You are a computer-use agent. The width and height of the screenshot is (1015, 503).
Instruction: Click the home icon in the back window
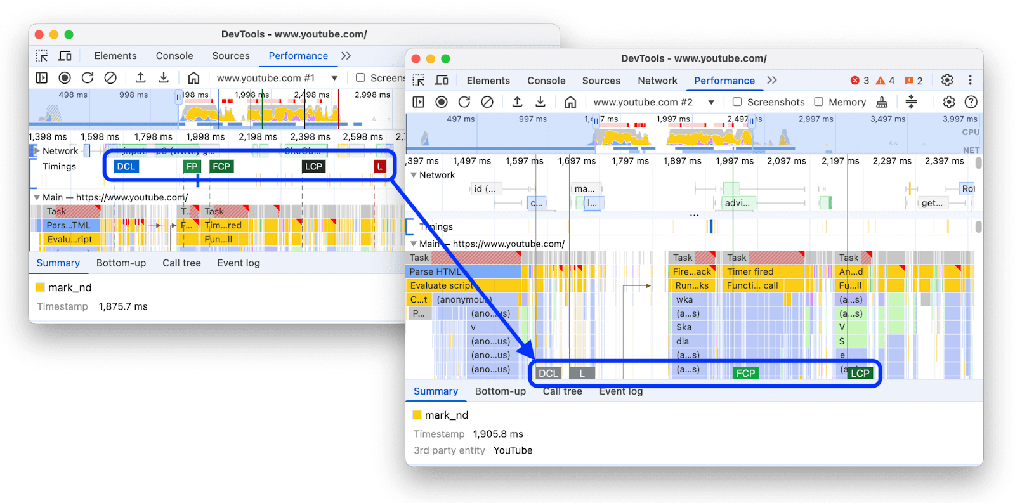coord(193,77)
